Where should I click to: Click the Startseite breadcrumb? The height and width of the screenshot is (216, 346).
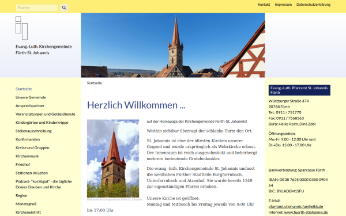[94, 83]
